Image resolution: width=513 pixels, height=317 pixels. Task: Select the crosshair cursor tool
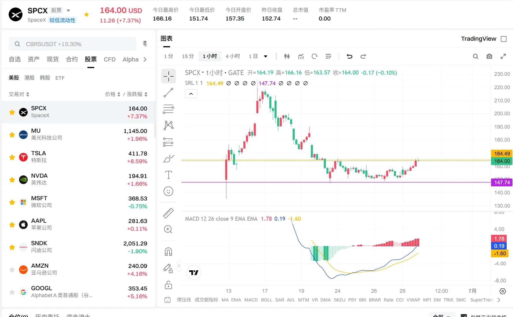click(x=168, y=76)
